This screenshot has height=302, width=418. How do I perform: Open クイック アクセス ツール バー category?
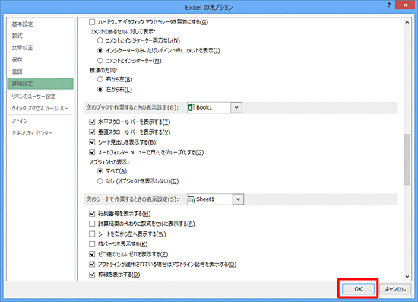[x=40, y=108]
